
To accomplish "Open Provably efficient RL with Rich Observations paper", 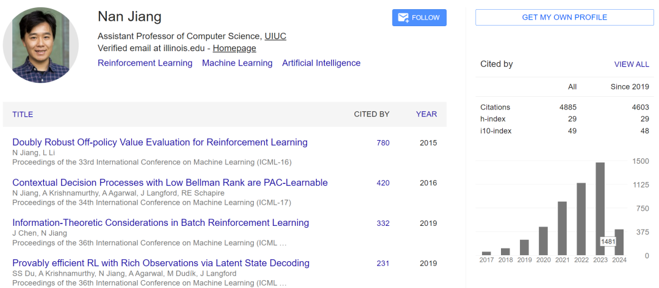I will click(161, 263).
